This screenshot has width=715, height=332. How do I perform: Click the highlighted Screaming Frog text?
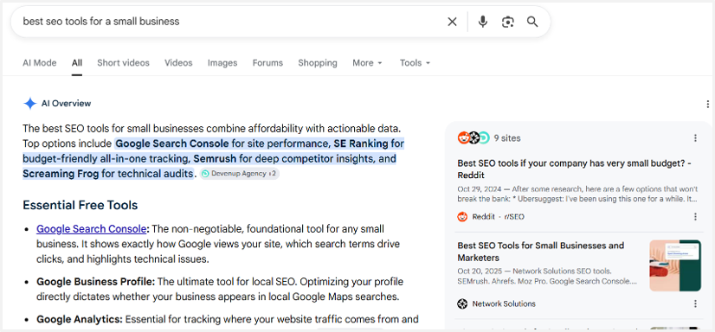pyautogui.click(x=61, y=174)
